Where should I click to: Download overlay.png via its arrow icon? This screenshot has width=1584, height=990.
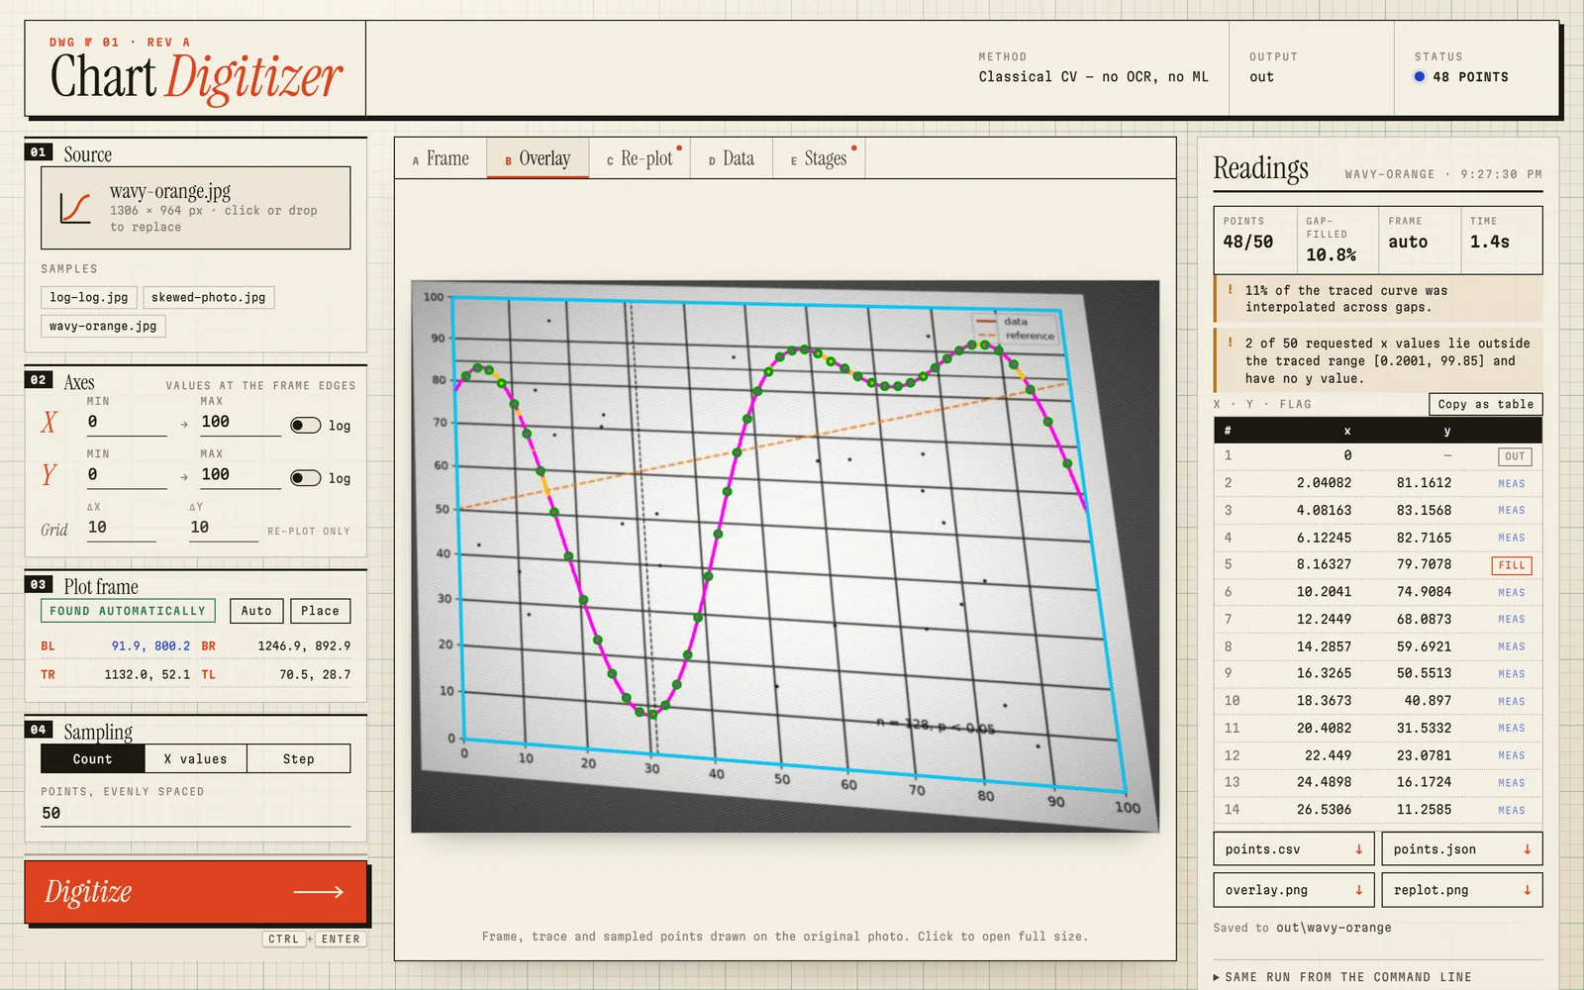(1358, 890)
